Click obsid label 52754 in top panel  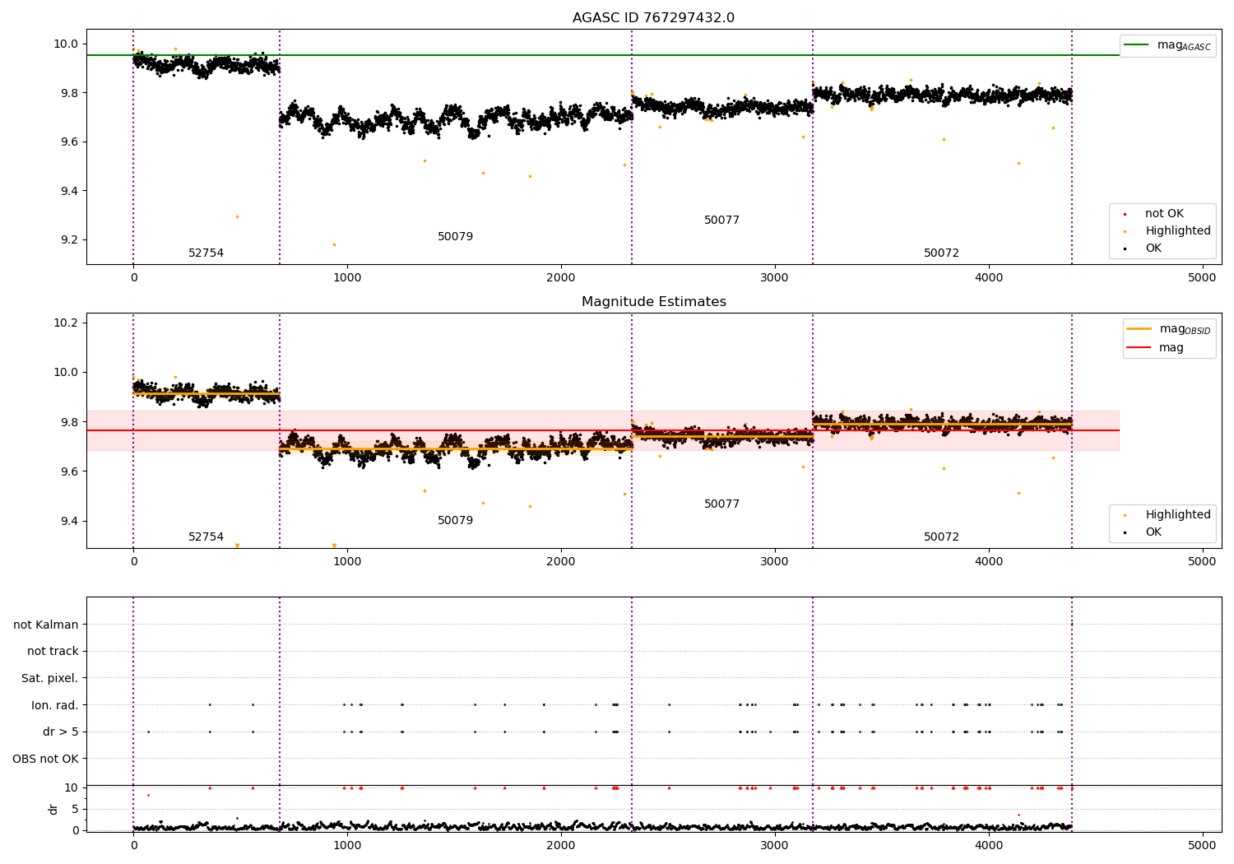pyautogui.click(x=206, y=253)
